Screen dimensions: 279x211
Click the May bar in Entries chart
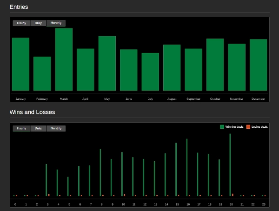click(x=107, y=63)
